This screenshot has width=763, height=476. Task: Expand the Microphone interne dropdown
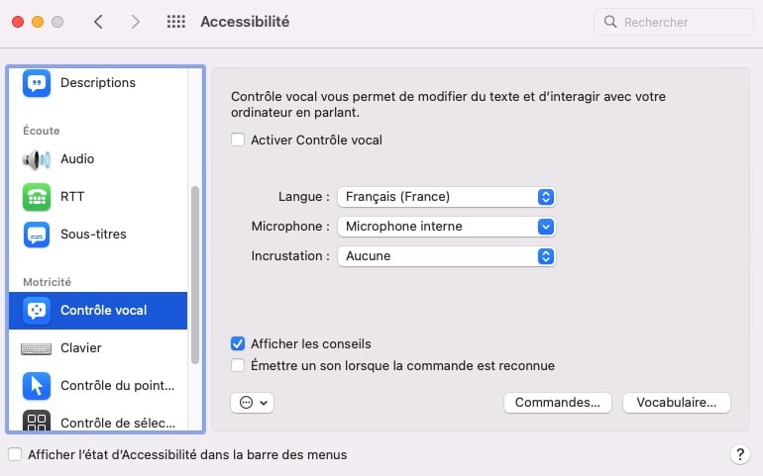coord(446,227)
